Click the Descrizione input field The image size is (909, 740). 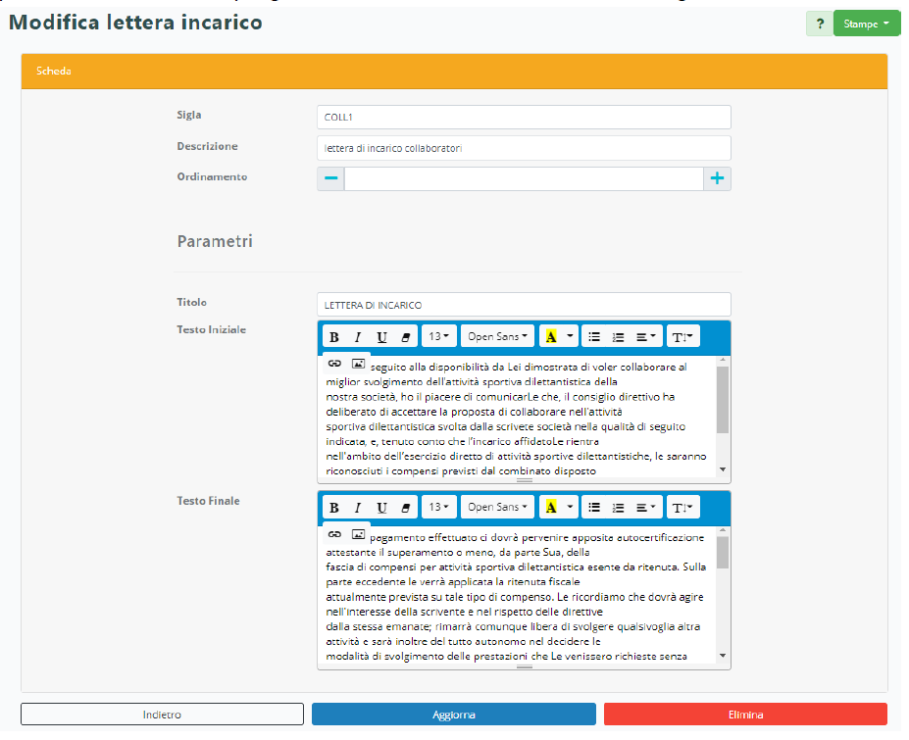click(524, 148)
